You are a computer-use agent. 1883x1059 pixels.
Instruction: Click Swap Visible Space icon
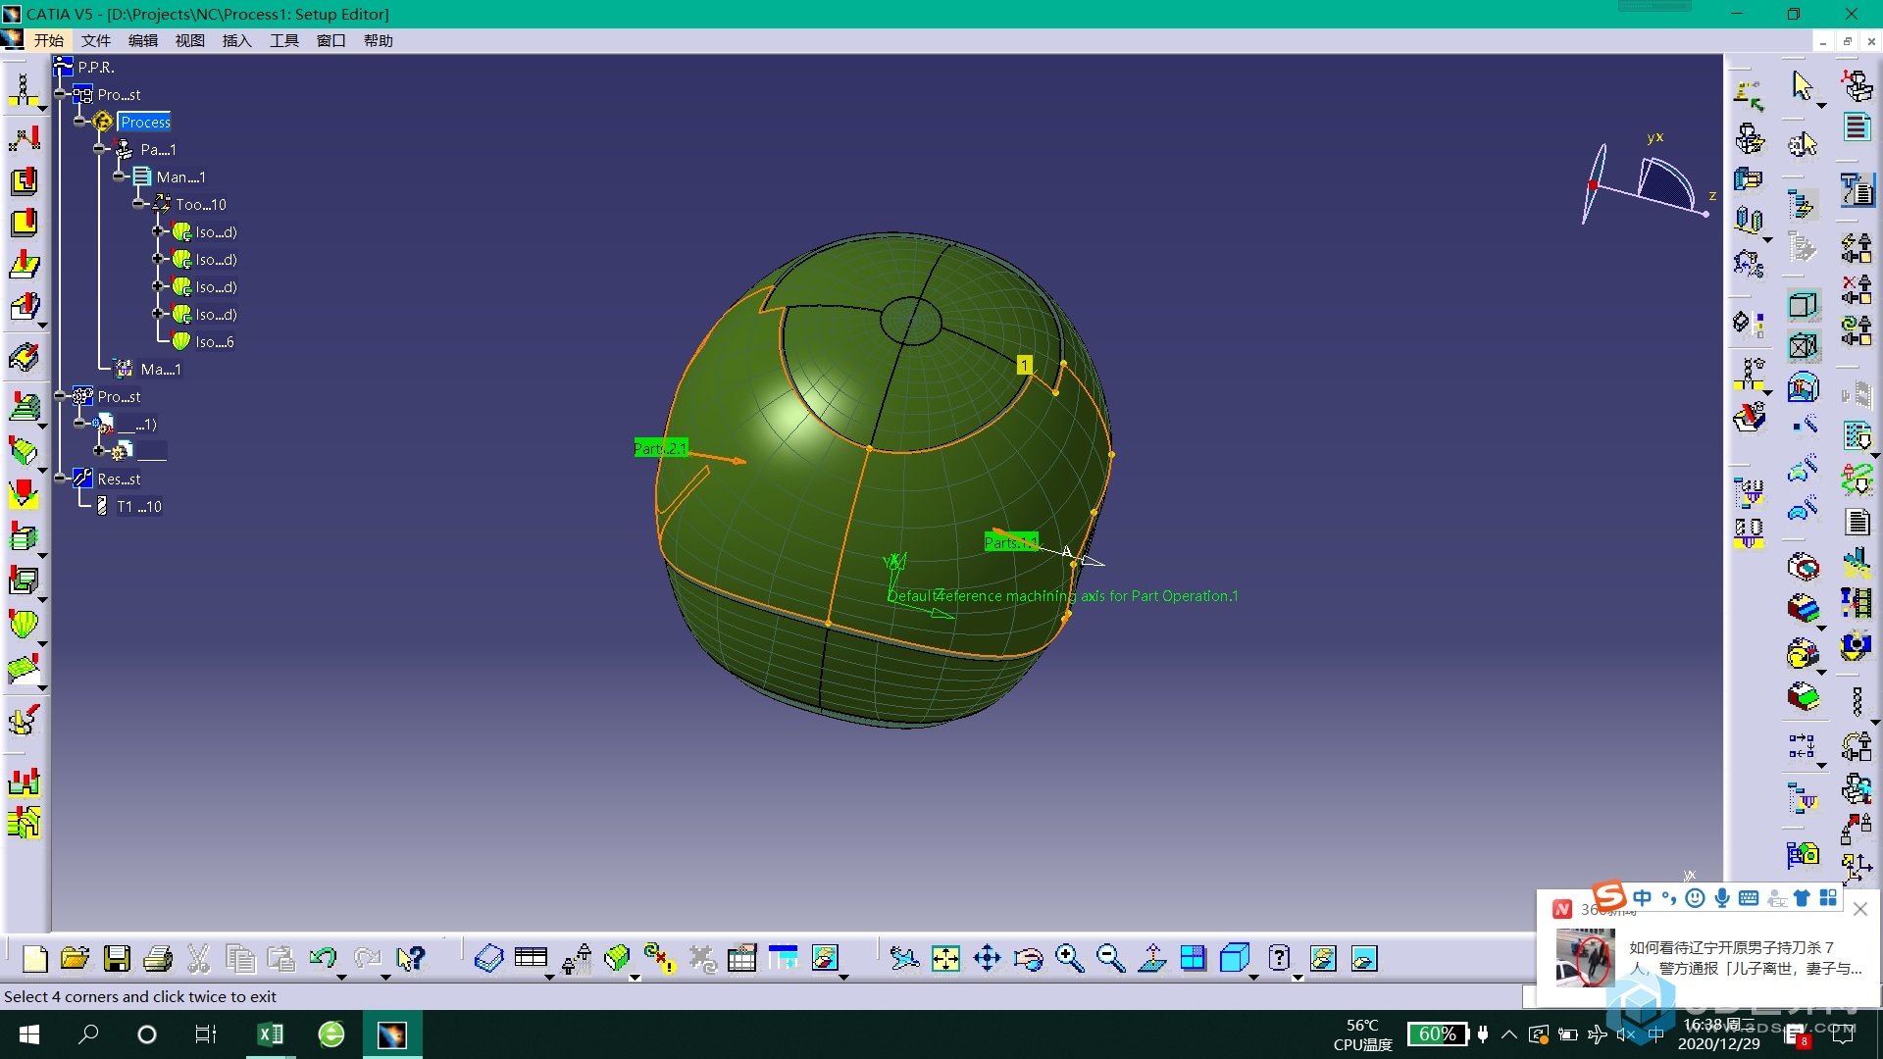coord(1364,958)
